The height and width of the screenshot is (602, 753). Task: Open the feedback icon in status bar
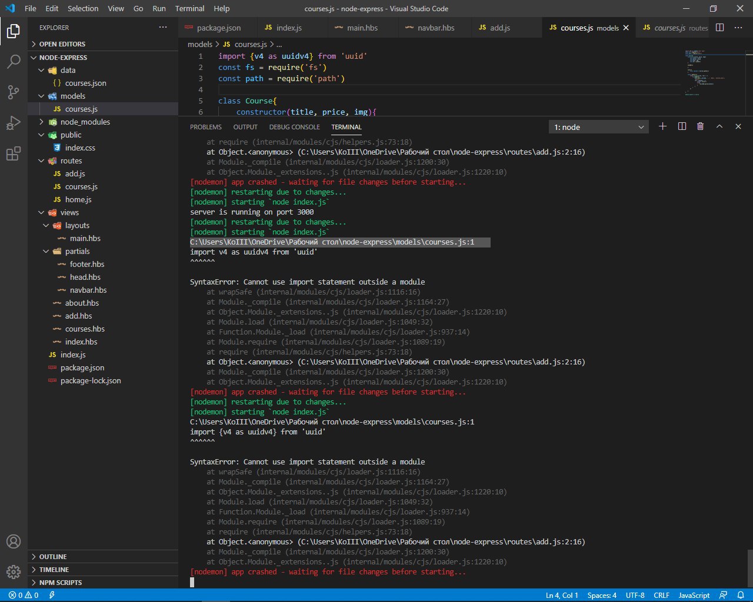point(723,595)
